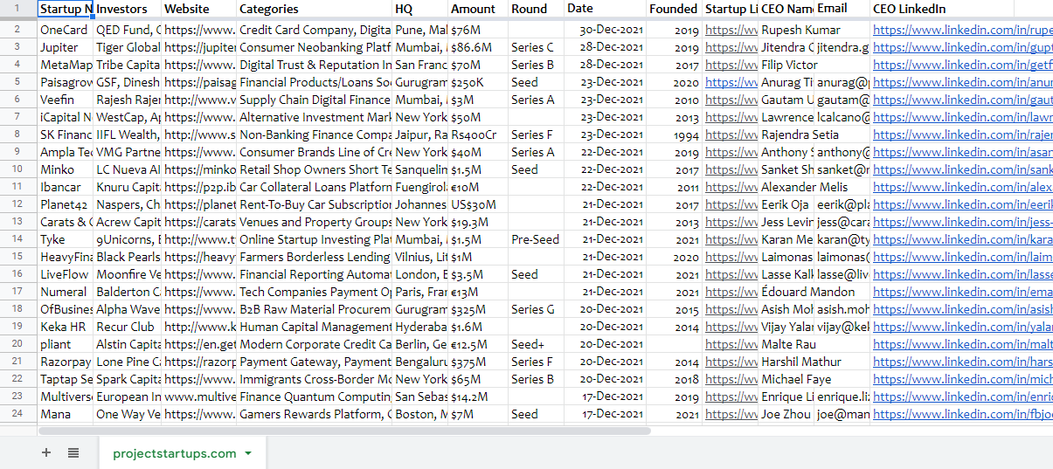
Task: Select the Email header cell
Action: click(x=842, y=9)
